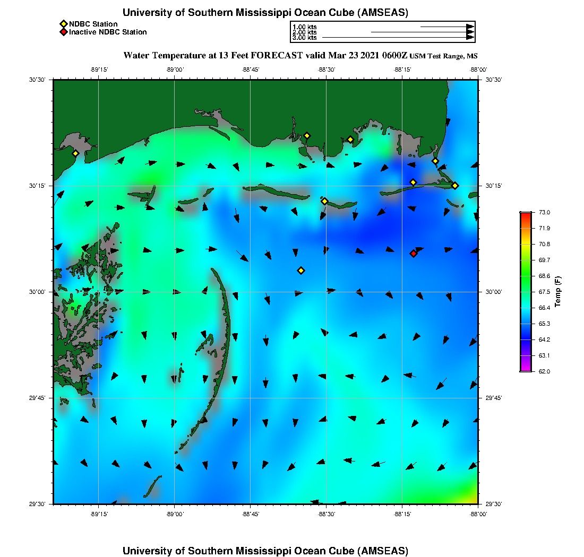Click the 'Temp (F)' color bar label
The image size is (584, 557).
click(x=557, y=292)
